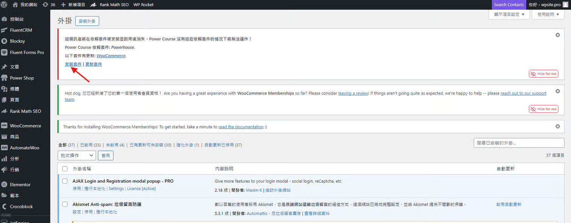Click the 安裝外掛 button
This screenshot has height=223, width=571.
pos(87,21)
